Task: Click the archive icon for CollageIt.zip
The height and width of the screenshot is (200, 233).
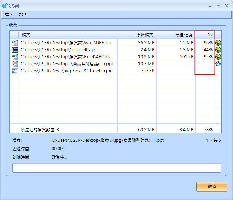Action: 14,50
